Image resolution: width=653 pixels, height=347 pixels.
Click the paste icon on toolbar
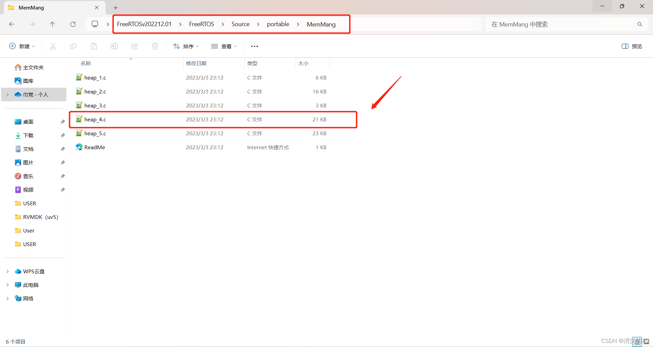pyautogui.click(x=94, y=46)
